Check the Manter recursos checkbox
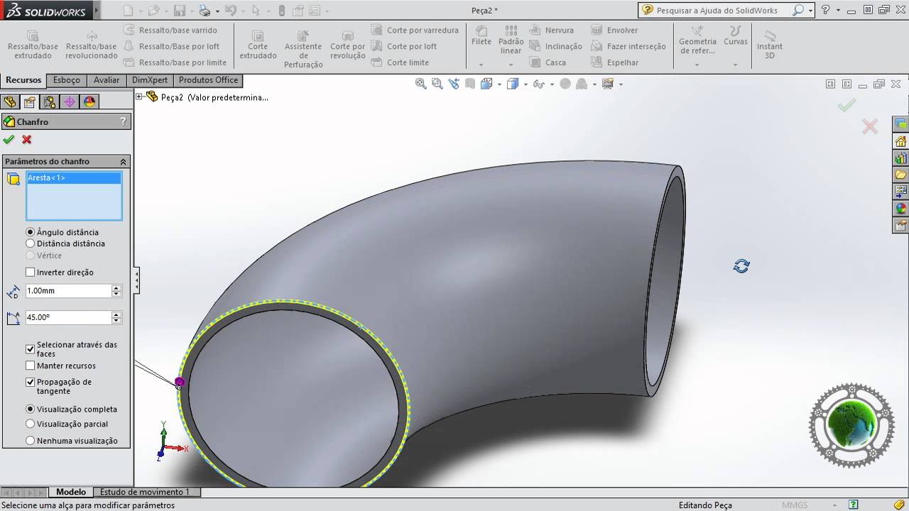 31,366
